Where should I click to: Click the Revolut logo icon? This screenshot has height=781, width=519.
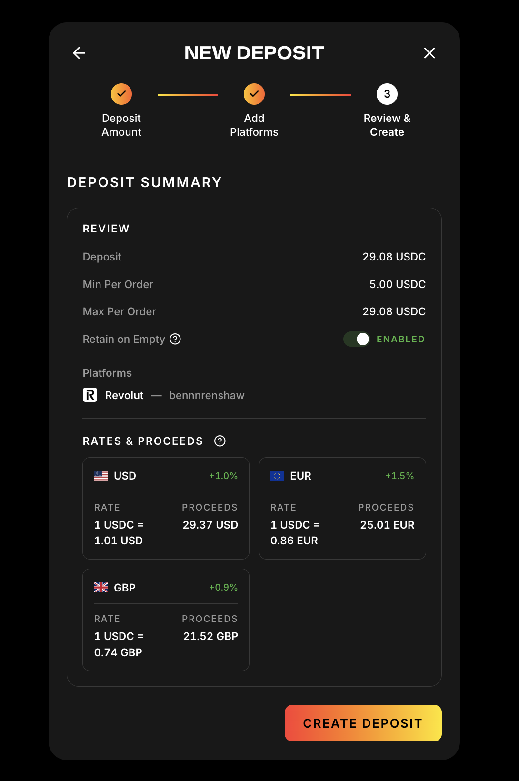(90, 395)
